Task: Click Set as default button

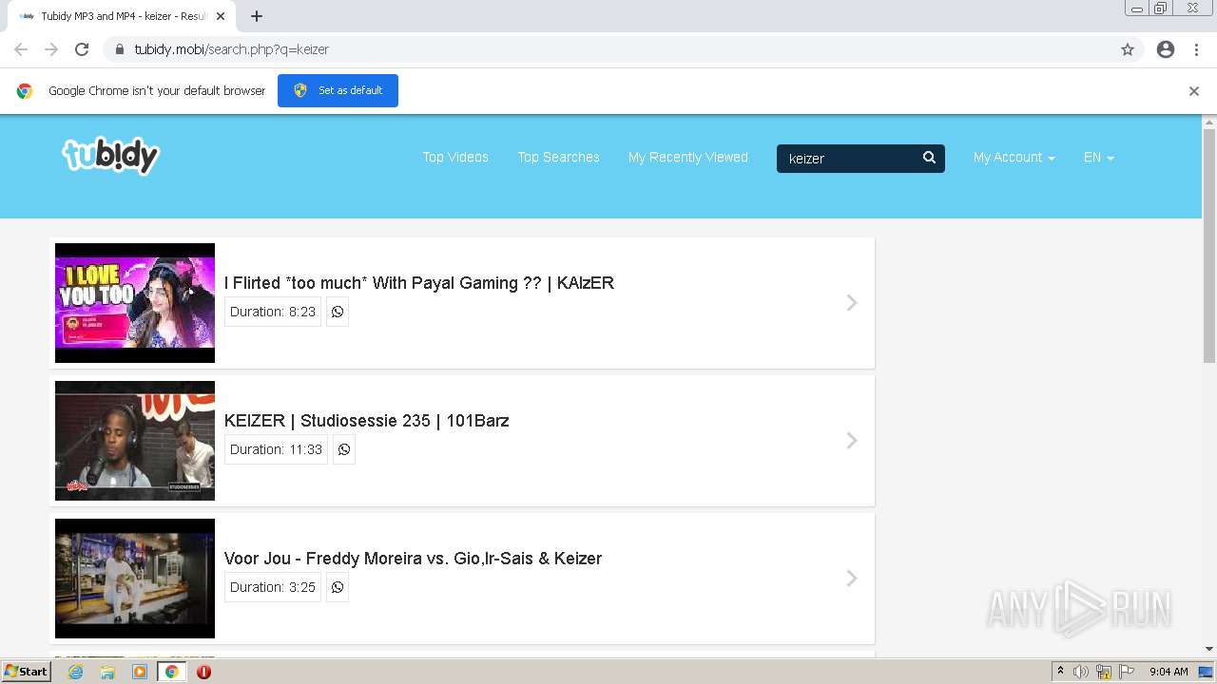Action: click(338, 90)
